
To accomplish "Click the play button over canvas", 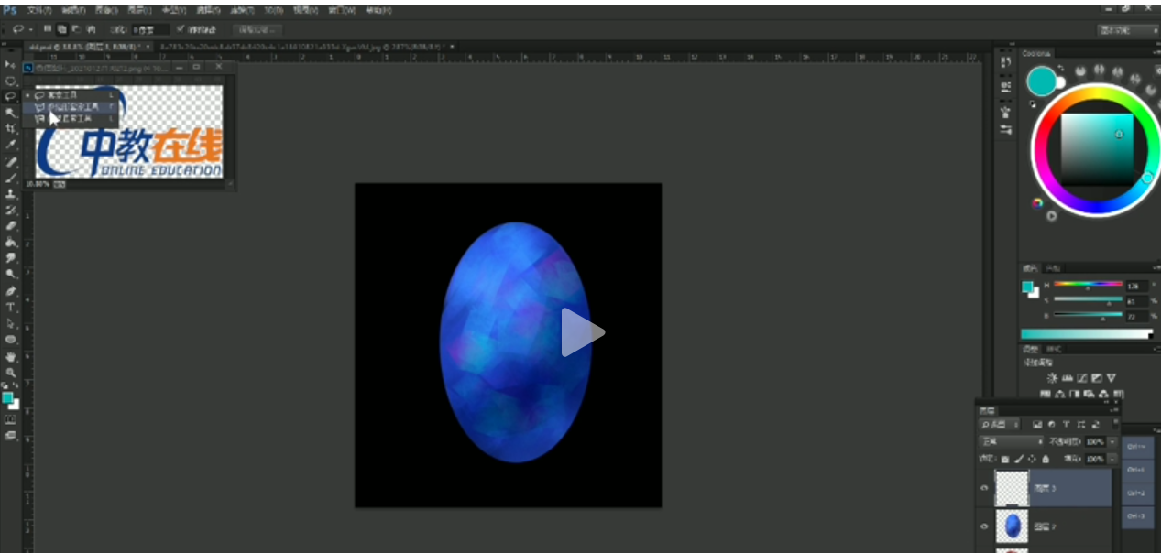I will (x=582, y=331).
